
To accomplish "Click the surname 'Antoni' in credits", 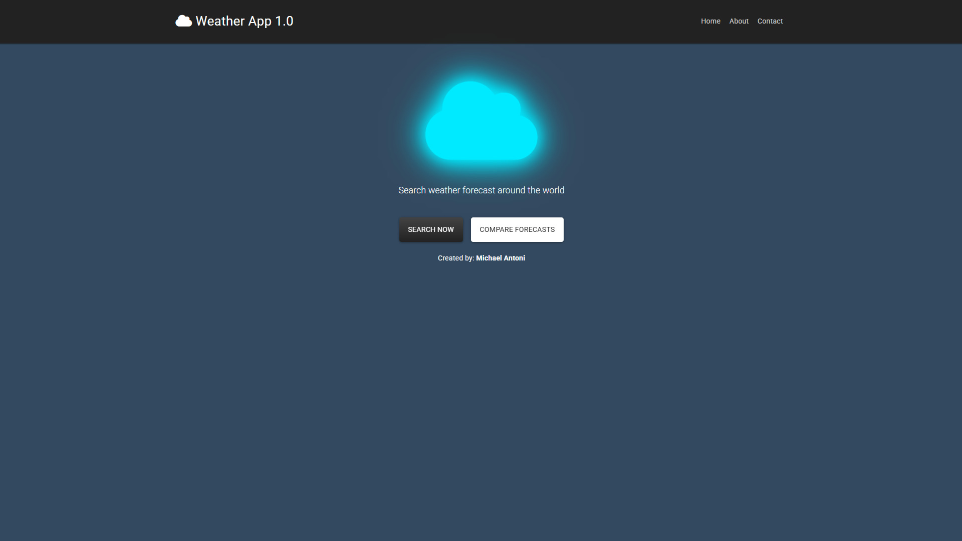I will [x=515, y=258].
